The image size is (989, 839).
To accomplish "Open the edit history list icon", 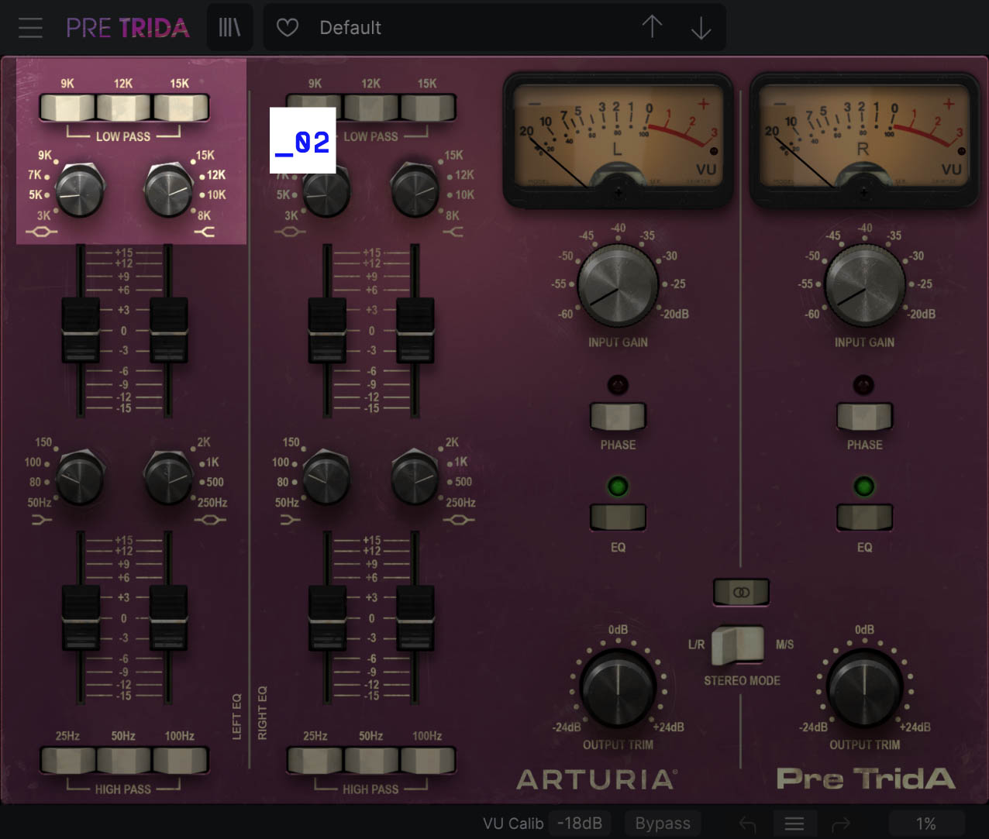I will tap(794, 824).
